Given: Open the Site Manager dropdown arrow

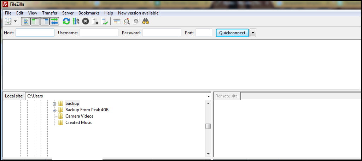Looking at the screenshot, I should pyautogui.click(x=15, y=22).
